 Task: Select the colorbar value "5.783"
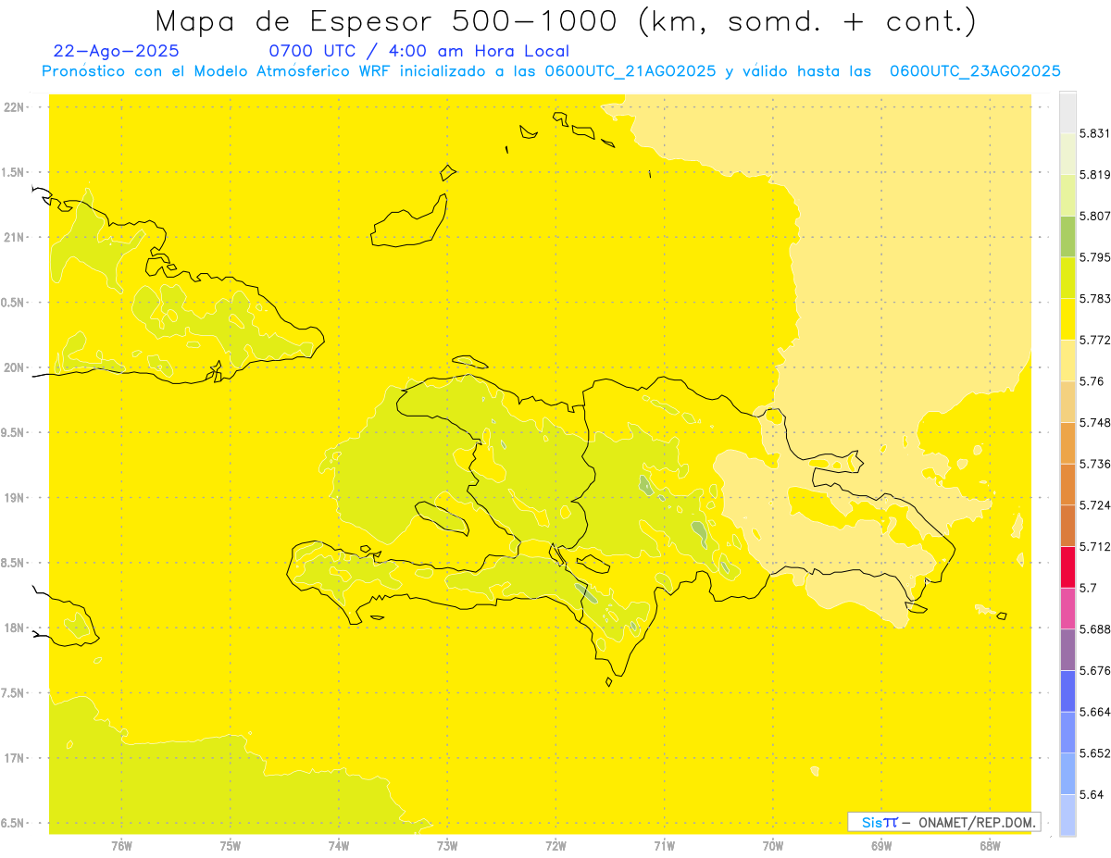pos(1094,298)
